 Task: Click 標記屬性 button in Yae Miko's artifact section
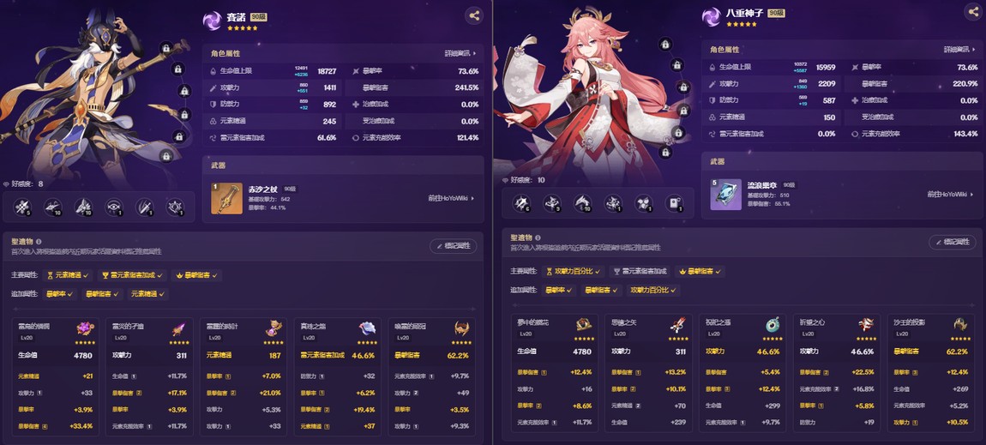[952, 242]
